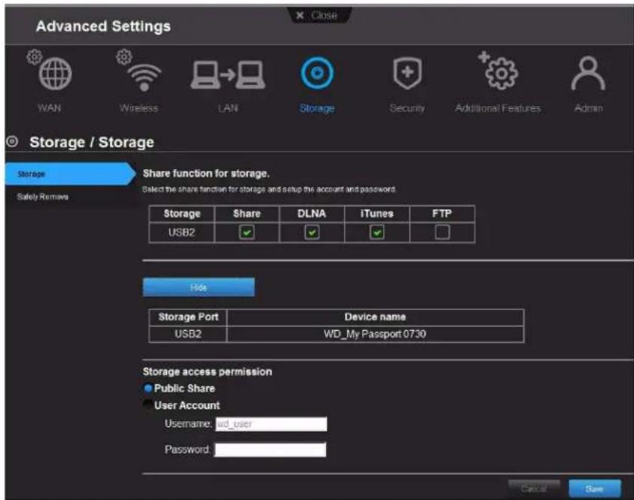Screen dimensions: 634x500
Task: Click the iTunes column header
Action: pos(376,214)
